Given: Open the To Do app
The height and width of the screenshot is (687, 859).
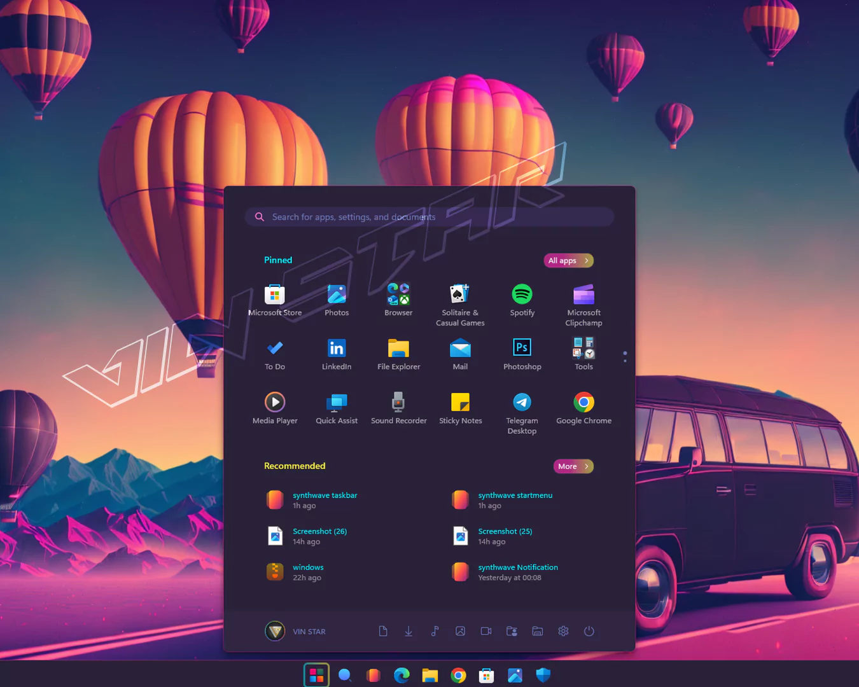Looking at the screenshot, I should [275, 354].
